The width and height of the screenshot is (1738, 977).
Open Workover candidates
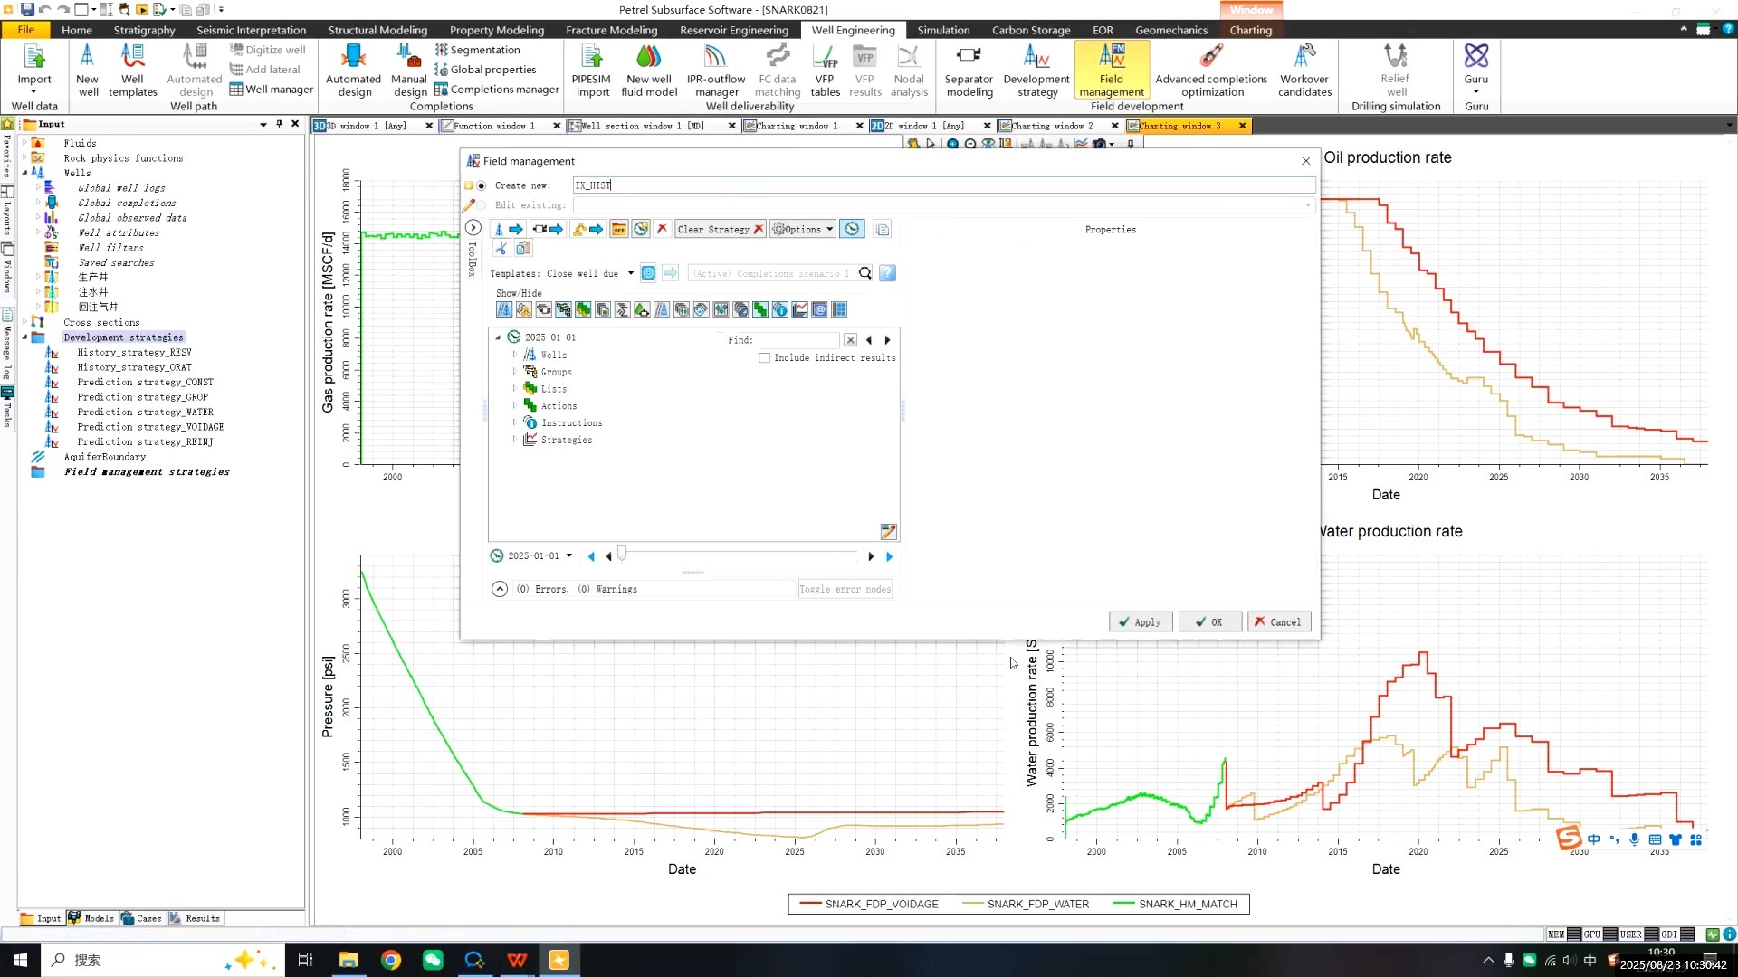(1304, 71)
